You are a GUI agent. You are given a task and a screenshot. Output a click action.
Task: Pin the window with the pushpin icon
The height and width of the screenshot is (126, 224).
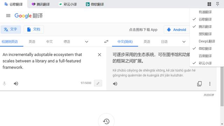point(218,4)
